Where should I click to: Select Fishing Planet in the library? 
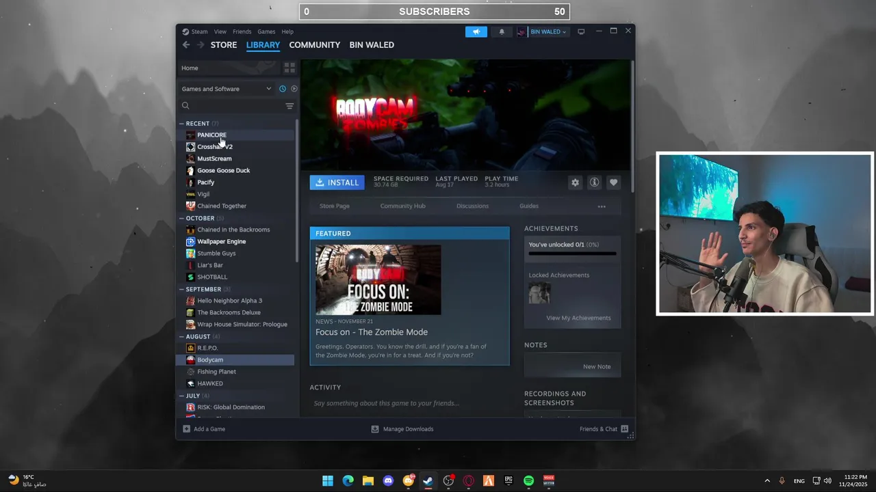pos(237,372)
